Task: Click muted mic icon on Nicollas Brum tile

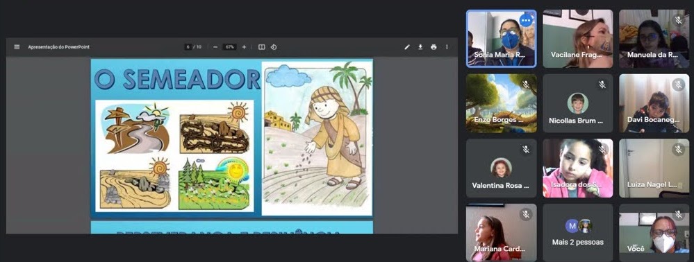Action: coord(602,85)
